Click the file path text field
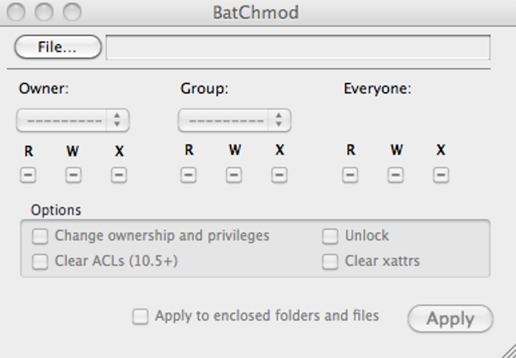 pyautogui.click(x=297, y=47)
